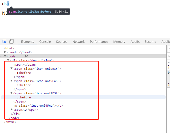
Task: Click the icon-uni958F class value text
Action: coord(47,69)
